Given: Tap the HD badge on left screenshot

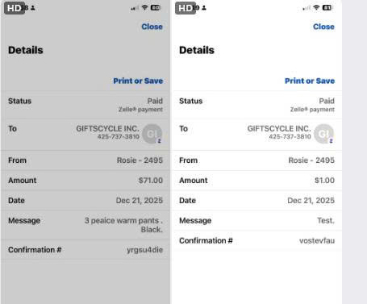Looking at the screenshot, I should tap(15, 8).
